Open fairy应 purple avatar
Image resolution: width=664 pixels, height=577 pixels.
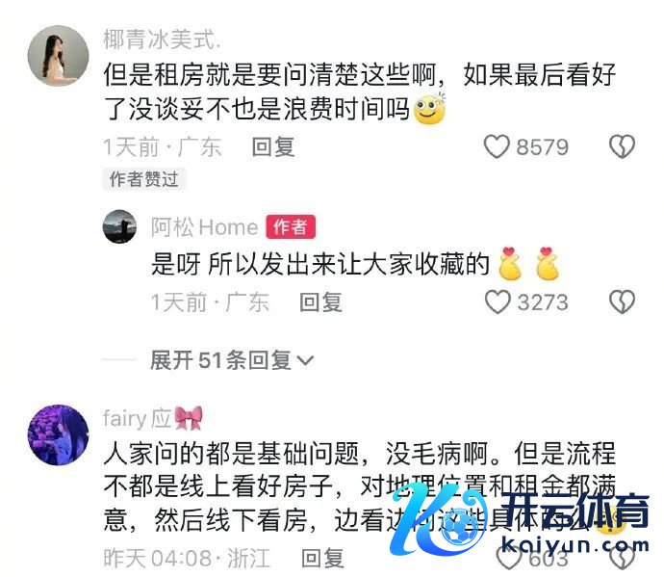pos(58,435)
